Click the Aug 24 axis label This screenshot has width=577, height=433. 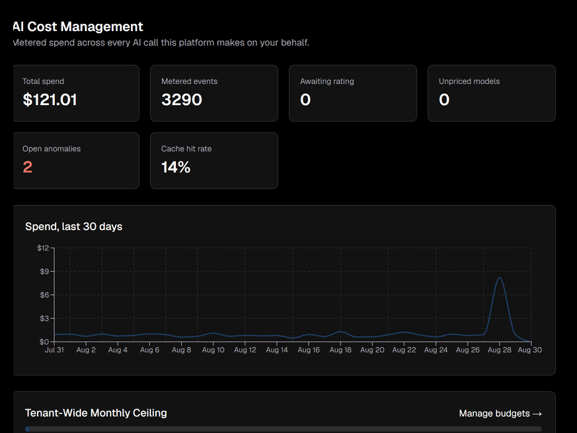(436, 350)
